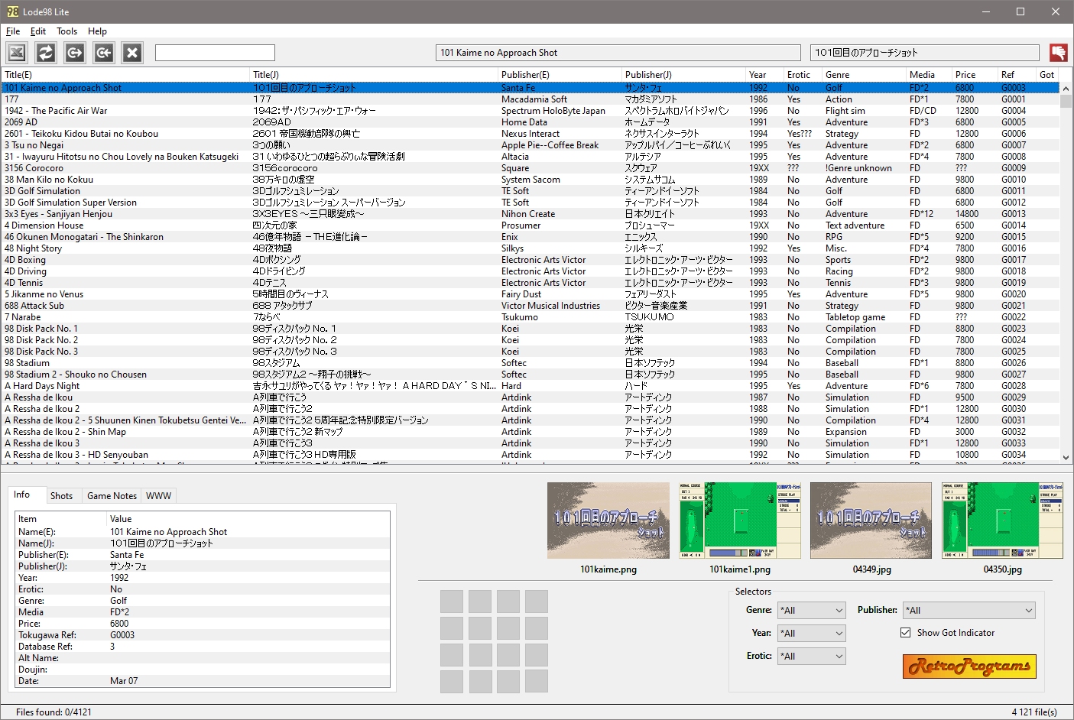Screen dimensions: 1074x720
Task: Click the refresh arrows toolbar icon
Action: tap(46, 52)
